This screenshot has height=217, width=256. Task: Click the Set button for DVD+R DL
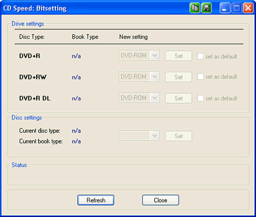point(179,98)
